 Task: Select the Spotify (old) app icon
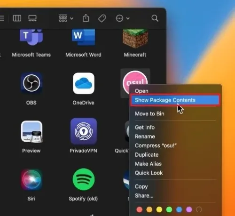[84, 179]
